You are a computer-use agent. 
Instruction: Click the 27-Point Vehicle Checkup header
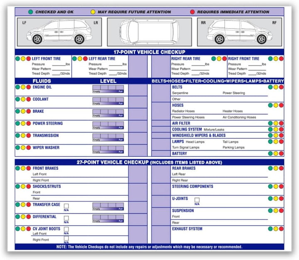[x=149, y=162]
